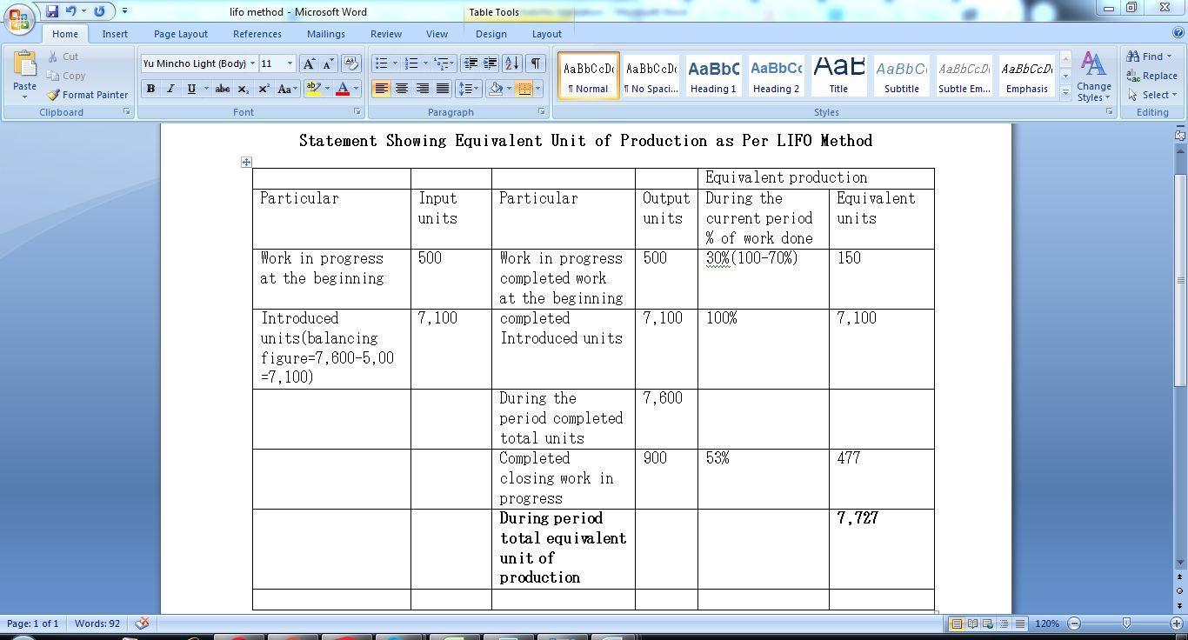
Task: Redo the last action
Action: [99, 11]
